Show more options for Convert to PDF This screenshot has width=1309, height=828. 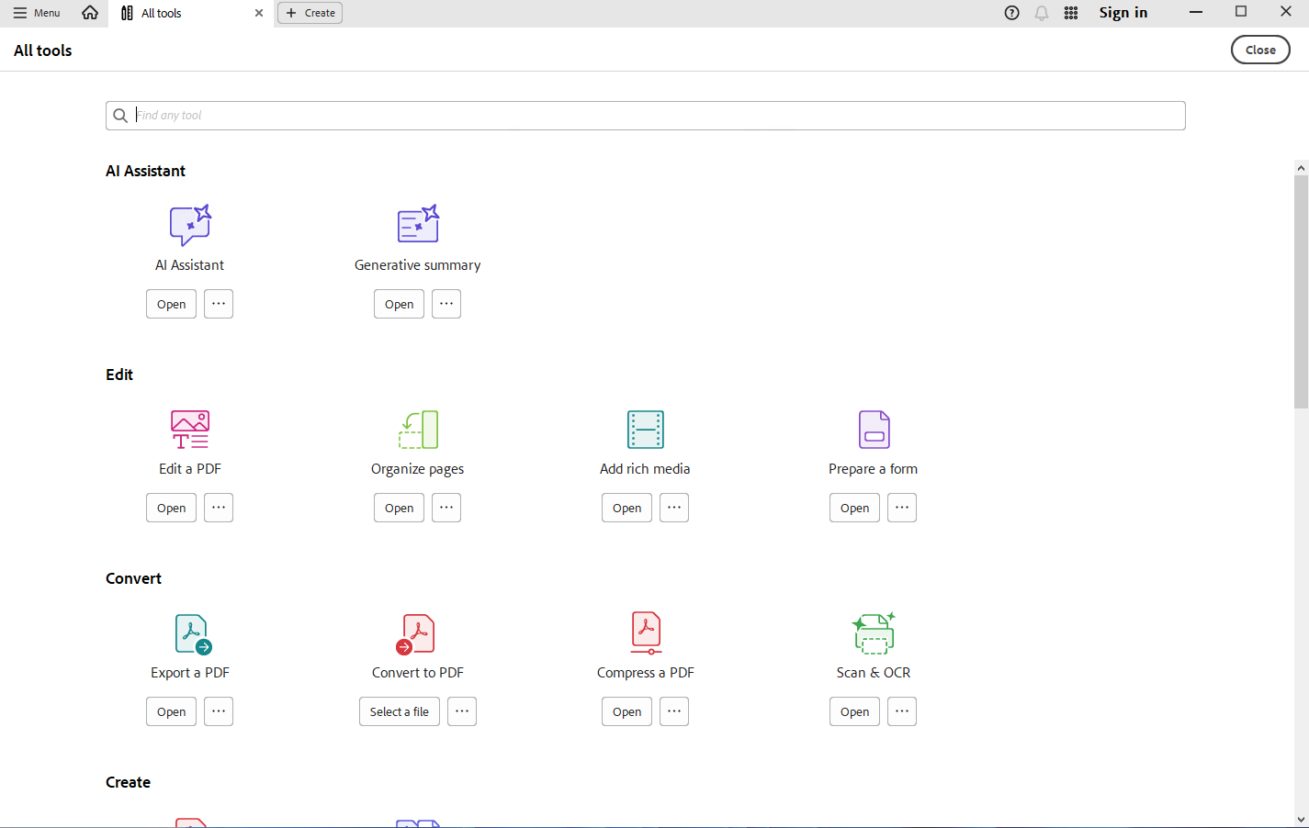[462, 711]
